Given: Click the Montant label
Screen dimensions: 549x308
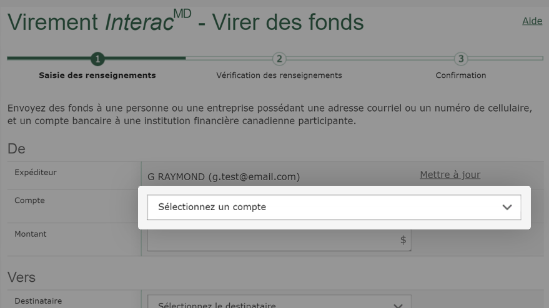Looking at the screenshot, I should 30,234.
